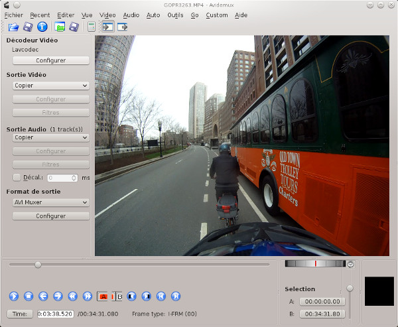Jump to the next keyframe
The image size is (398, 327).
coord(88,296)
